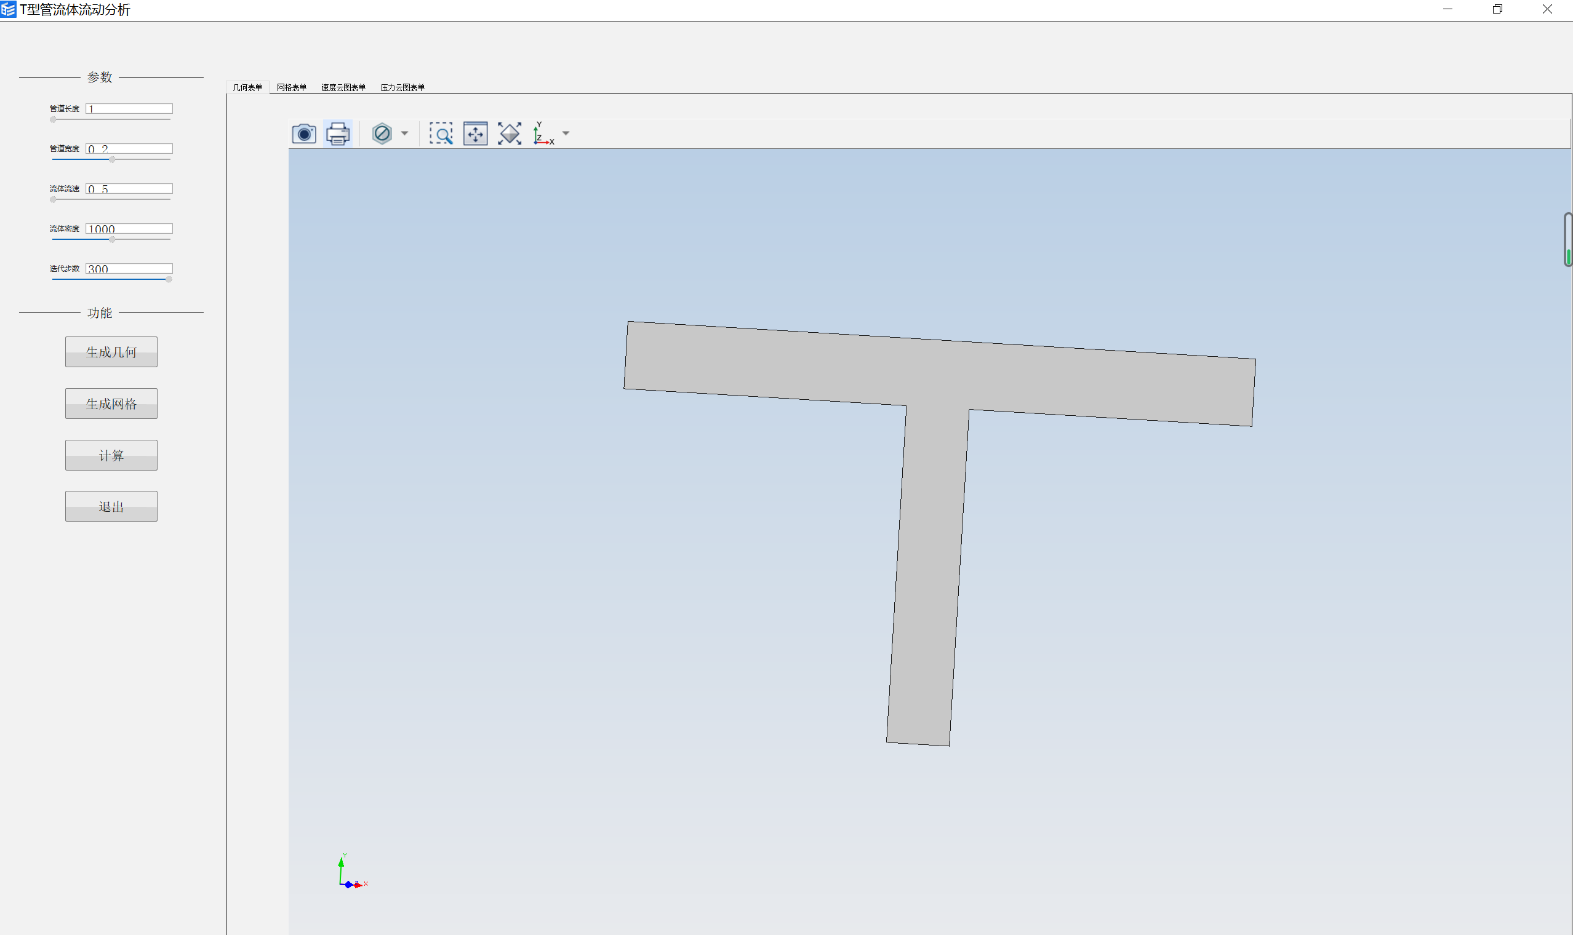Click the XYZ axis view orientation icon
The height and width of the screenshot is (935, 1573).
(x=543, y=133)
